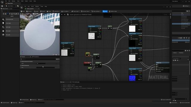Open the Preview State dropdown

point(85,11)
